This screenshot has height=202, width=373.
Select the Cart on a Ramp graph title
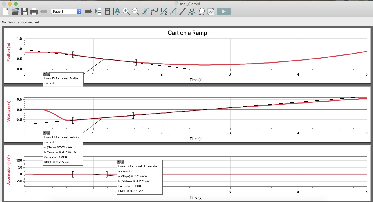coord(187,33)
